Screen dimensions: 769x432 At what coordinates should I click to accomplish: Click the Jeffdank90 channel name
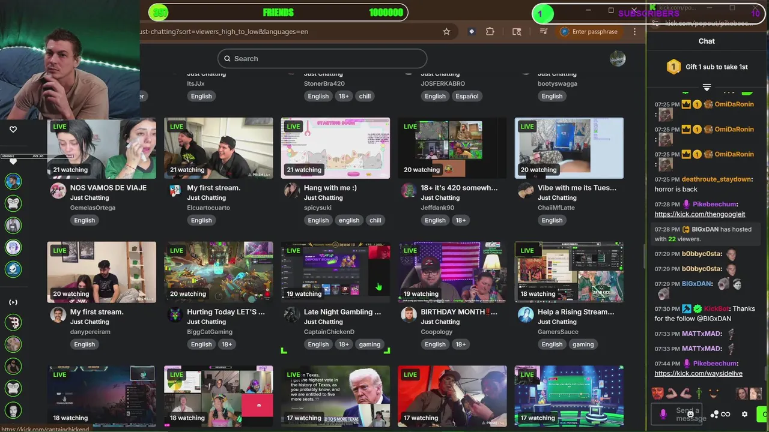point(437,208)
